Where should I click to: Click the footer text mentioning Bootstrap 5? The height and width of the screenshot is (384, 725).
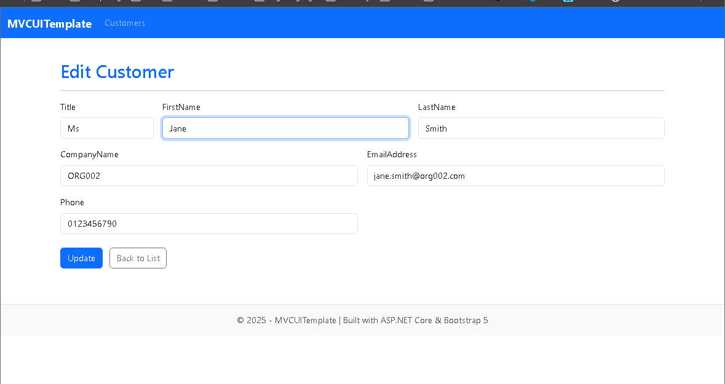click(362, 320)
